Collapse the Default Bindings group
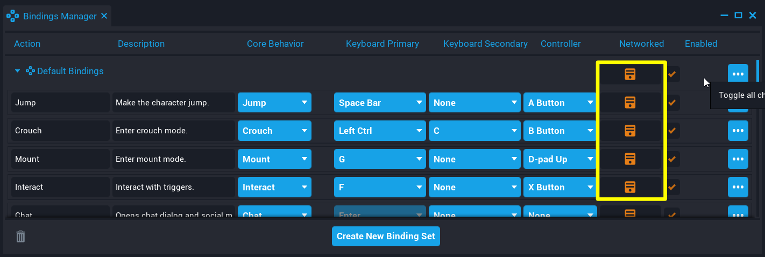Screen dimensions: 765x257 pyautogui.click(x=17, y=71)
